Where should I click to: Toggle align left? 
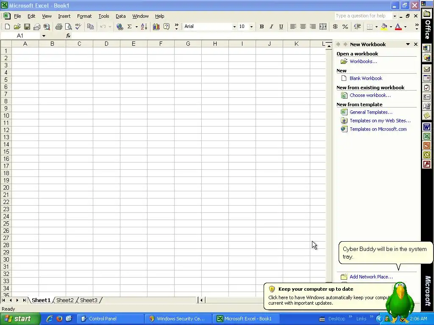tap(293, 27)
